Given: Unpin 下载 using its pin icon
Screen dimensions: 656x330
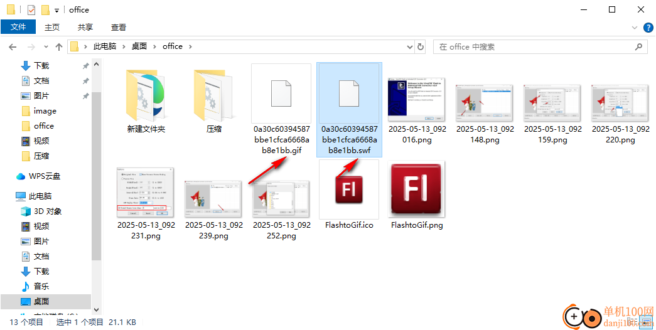Looking at the screenshot, I should coord(86,66).
